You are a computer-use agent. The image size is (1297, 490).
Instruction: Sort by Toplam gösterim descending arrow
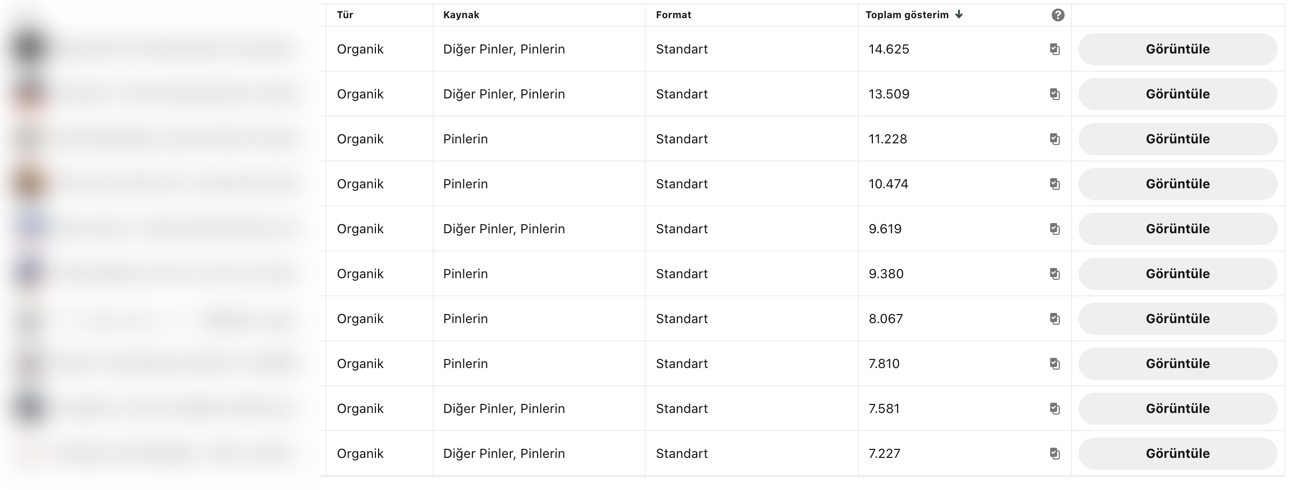[959, 14]
